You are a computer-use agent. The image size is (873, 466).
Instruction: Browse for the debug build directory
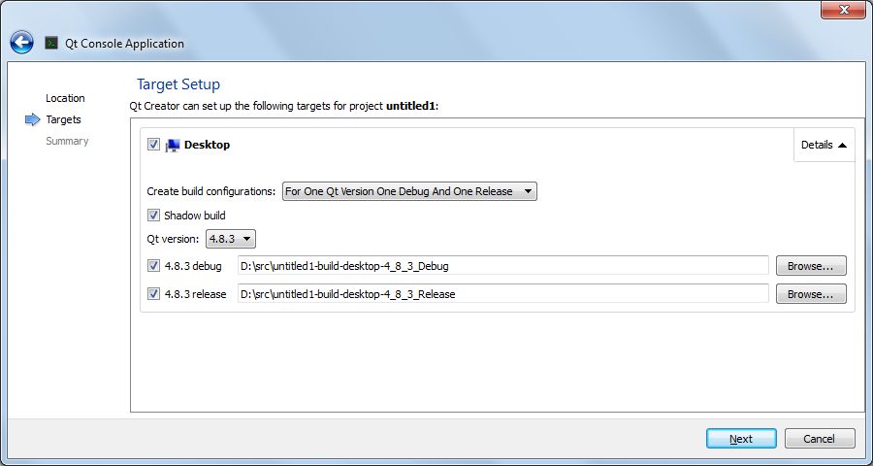(x=810, y=265)
